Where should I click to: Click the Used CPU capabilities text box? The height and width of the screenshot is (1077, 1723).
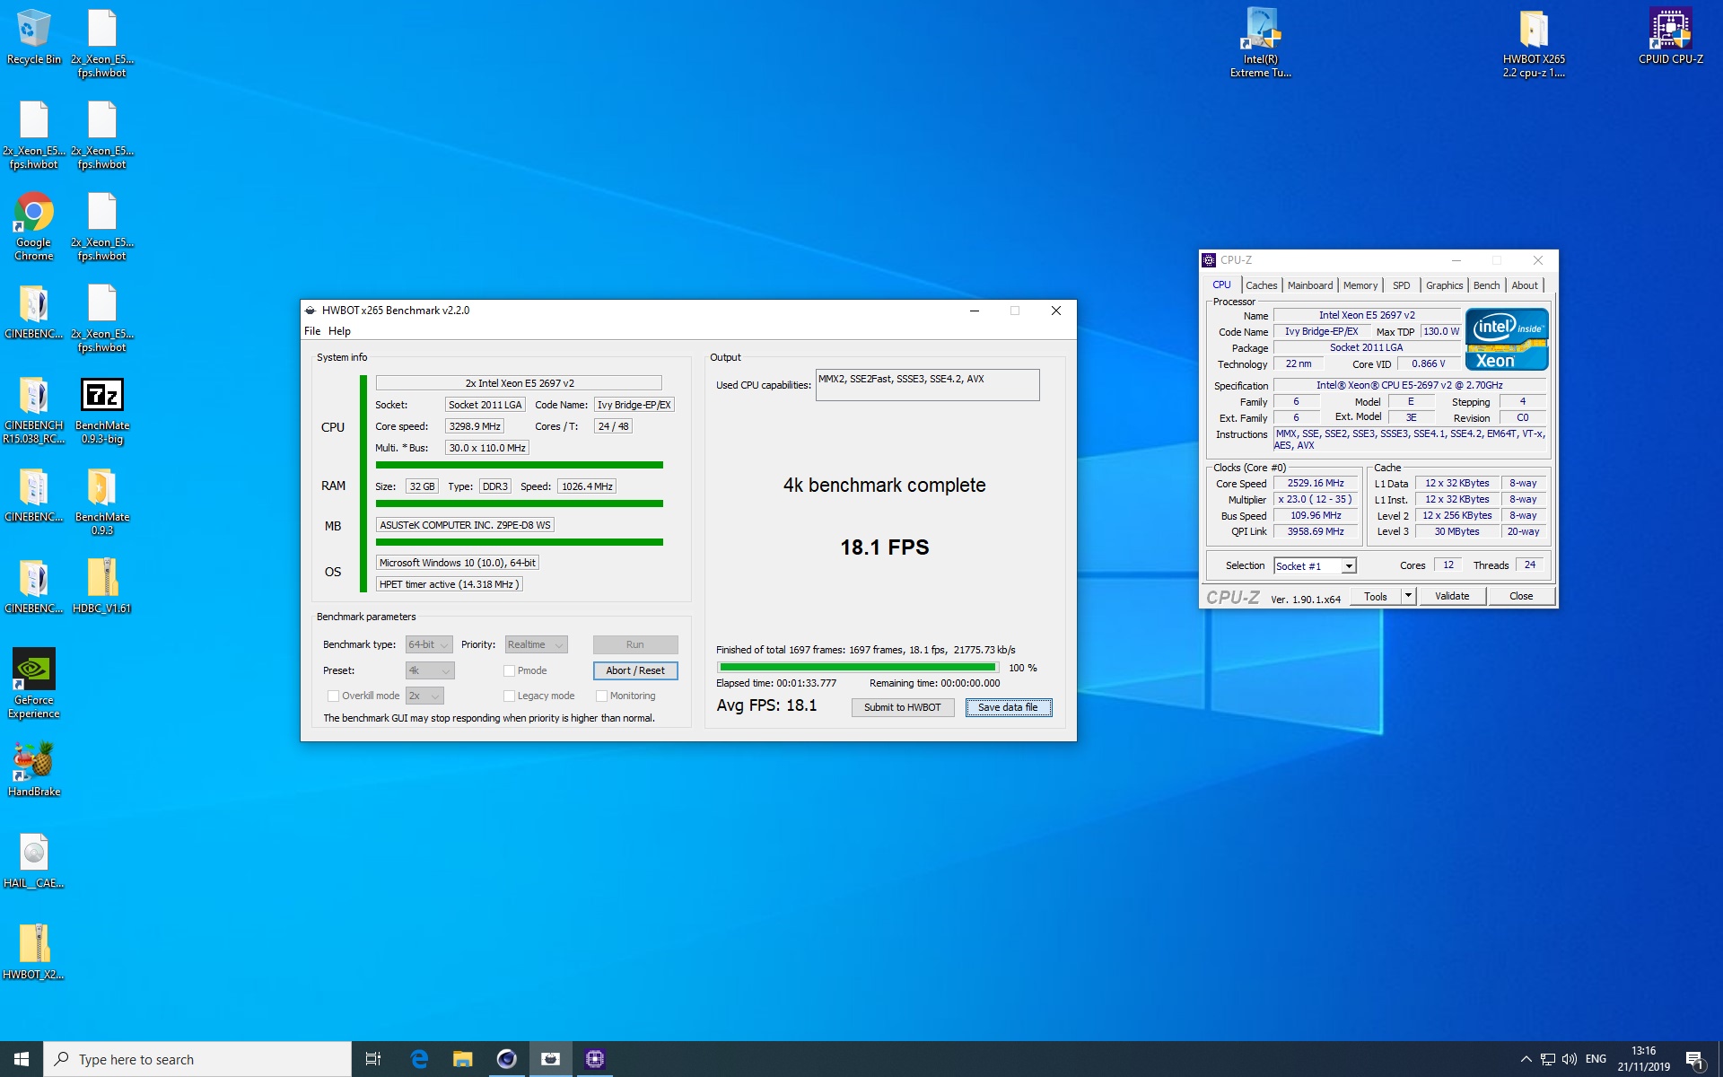click(x=927, y=385)
